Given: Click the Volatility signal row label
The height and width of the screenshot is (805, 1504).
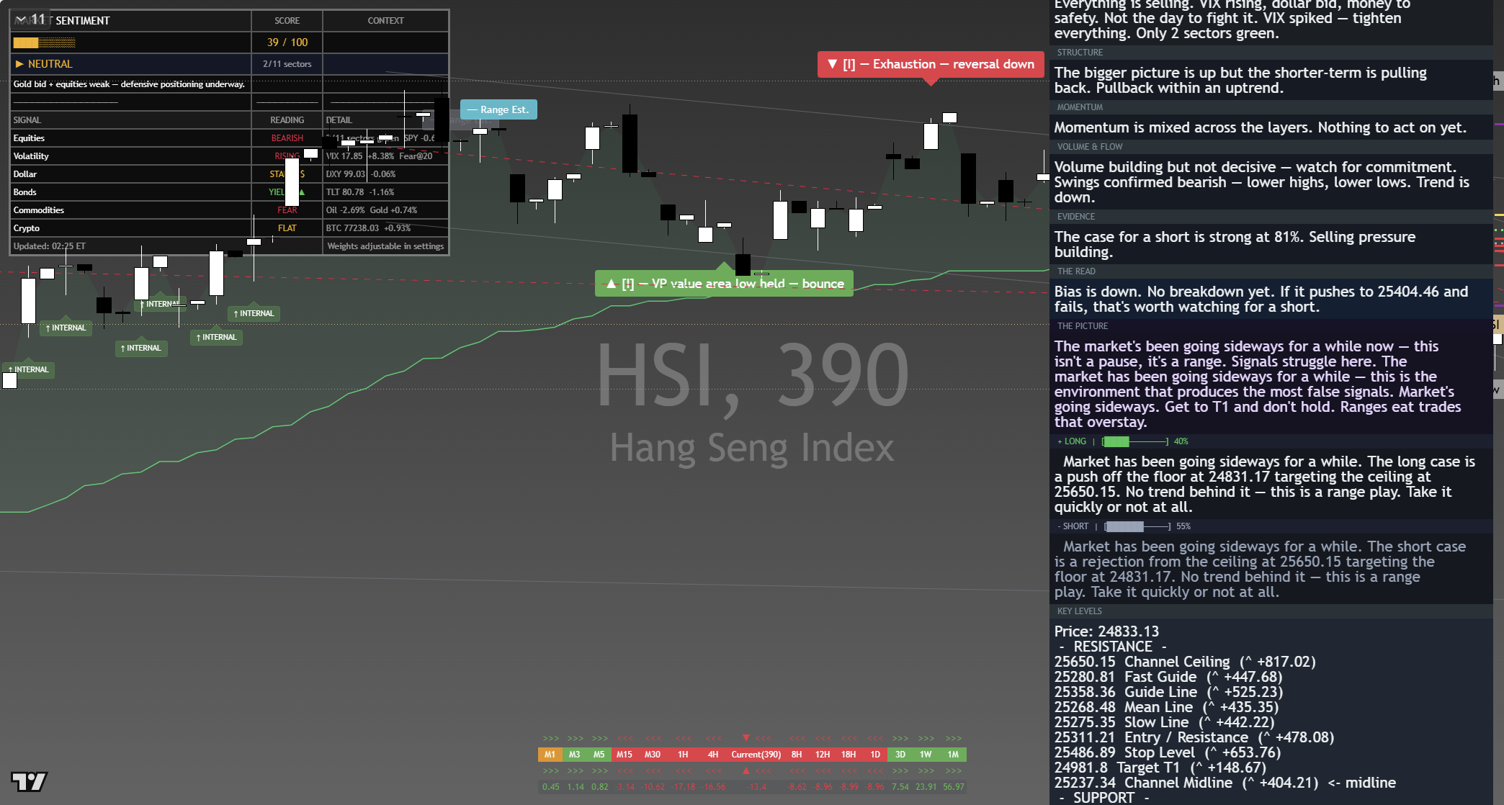Looking at the screenshot, I should pyautogui.click(x=31, y=156).
